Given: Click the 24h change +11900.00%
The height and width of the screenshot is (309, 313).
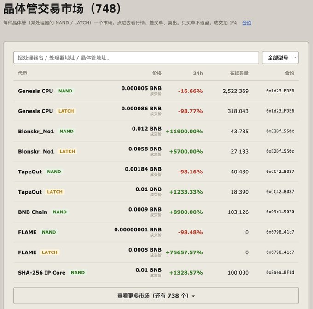Looking at the screenshot, I should coord(184,132).
